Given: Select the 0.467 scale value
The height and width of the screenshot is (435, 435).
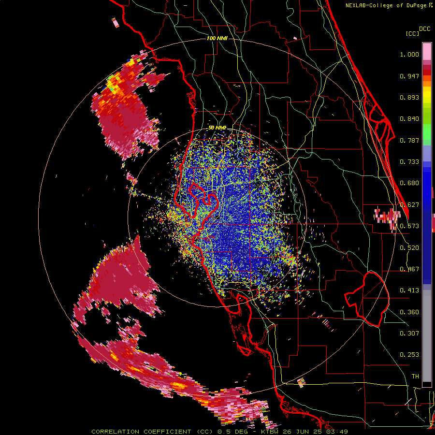Looking at the screenshot, I should [x=409, y=269].
